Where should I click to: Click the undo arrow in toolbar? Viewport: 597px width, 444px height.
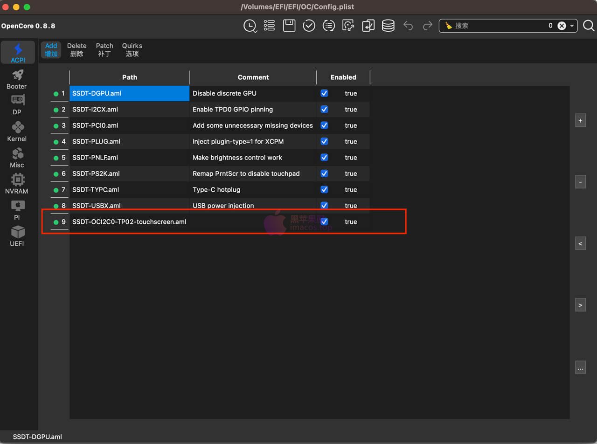point(408,26)
